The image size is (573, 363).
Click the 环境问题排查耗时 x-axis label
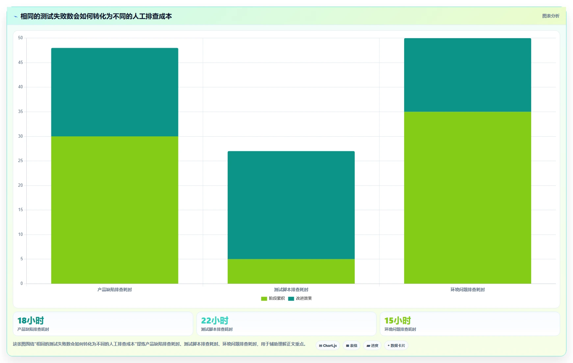click(467, 290)
